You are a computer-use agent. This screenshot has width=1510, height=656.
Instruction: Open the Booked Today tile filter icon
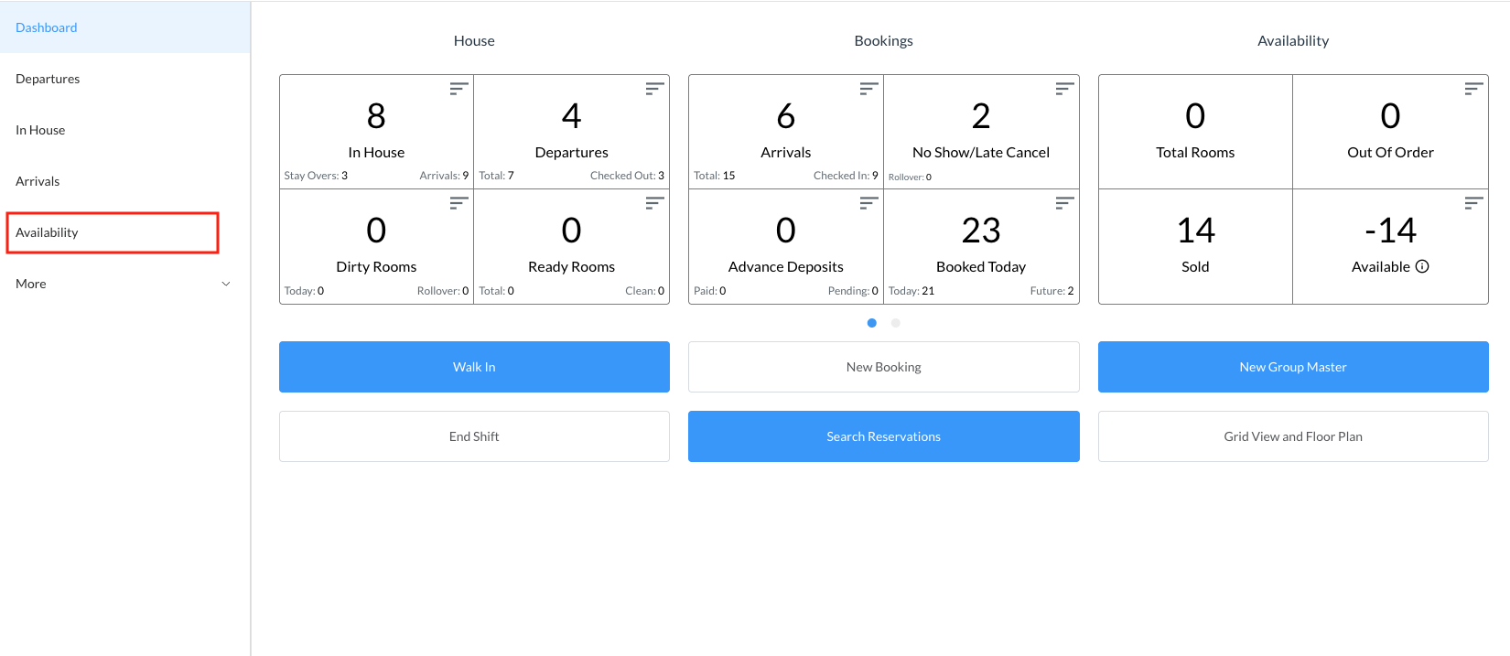pos(1064,203)
